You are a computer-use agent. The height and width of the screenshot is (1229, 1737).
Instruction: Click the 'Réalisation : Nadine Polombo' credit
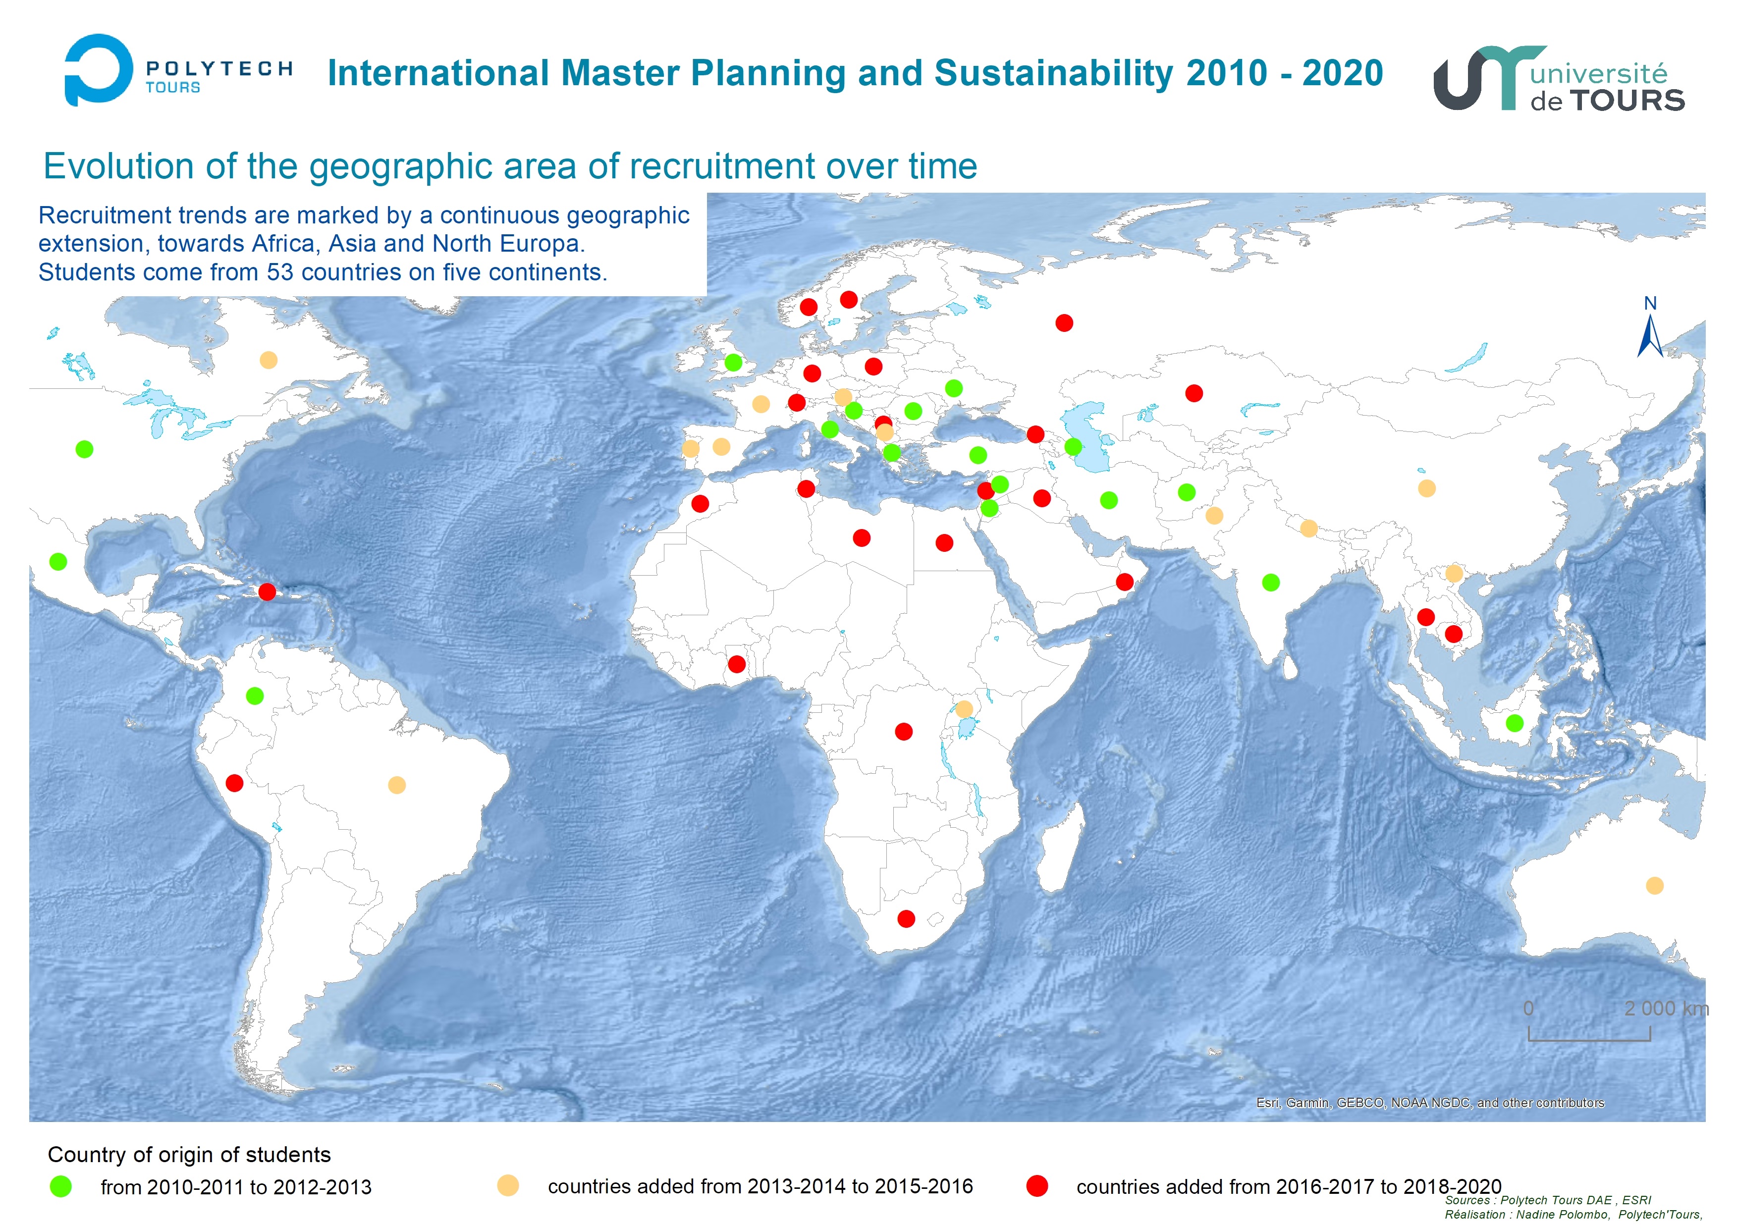[x=1574, y=1215]
